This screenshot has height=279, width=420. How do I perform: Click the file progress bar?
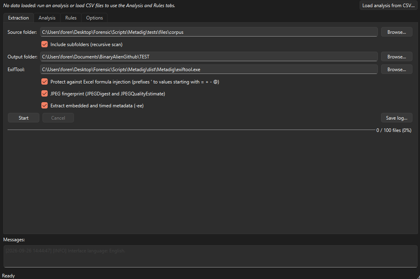[191, 130]
